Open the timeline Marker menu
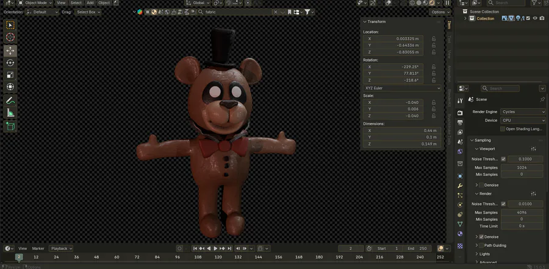This screenshot has height=269, width=549. [38, 248]
